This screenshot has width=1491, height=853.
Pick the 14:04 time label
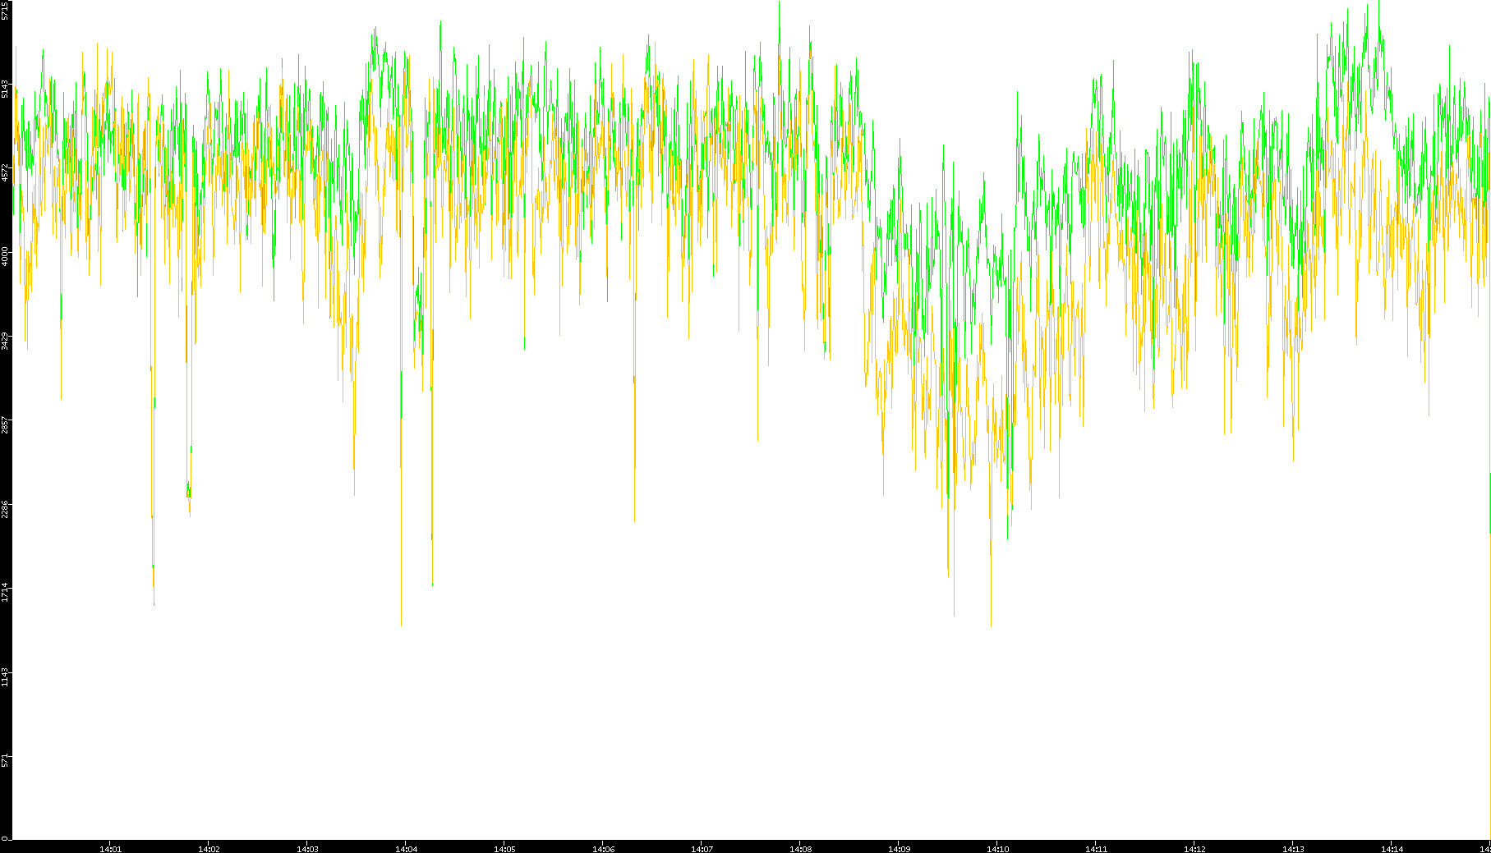pyautogui.click(x=406, y=849)
